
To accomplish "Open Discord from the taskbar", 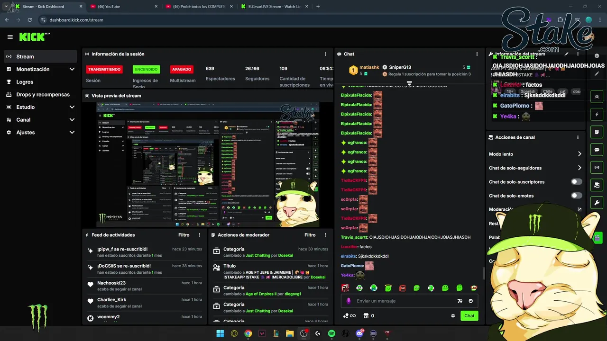I will click(359, 333).
